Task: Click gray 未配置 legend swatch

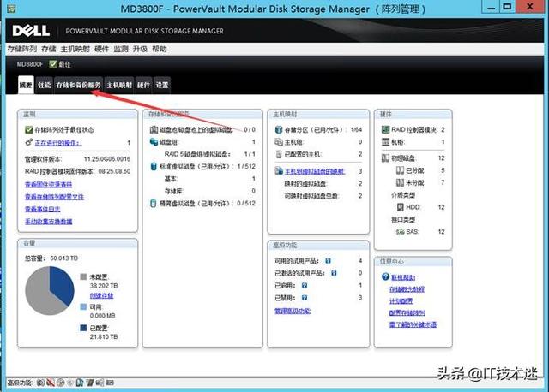Action: click(83, 276)
